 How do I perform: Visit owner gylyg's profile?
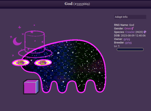(x=127, y=39)
